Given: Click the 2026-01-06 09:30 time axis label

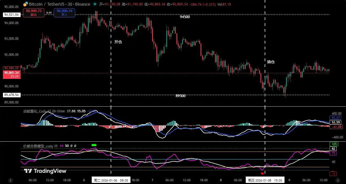Looking at the screenshot, I should [x=111, y=180].
